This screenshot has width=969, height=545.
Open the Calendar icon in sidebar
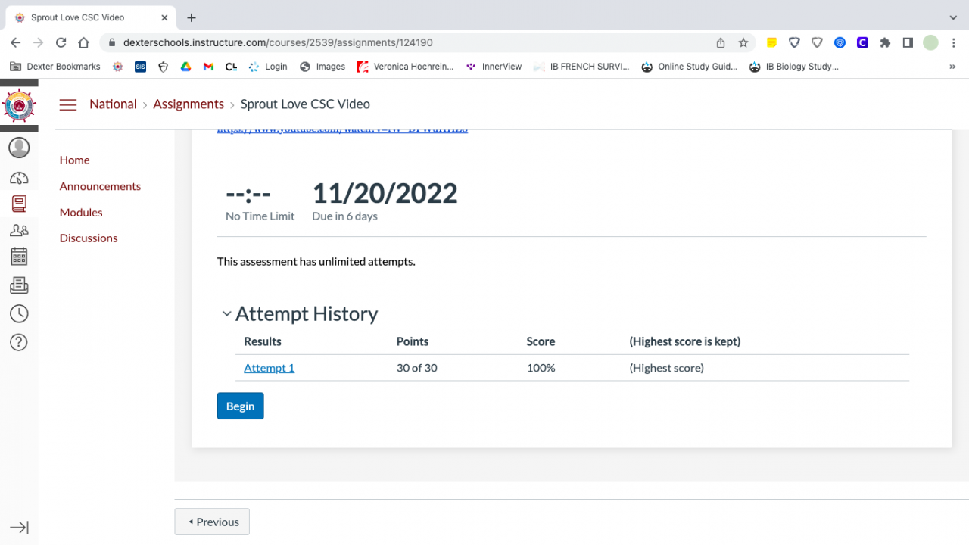click(x=19, y=257)
